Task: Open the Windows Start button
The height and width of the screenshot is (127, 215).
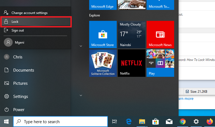Action: [x=6, y=122]
